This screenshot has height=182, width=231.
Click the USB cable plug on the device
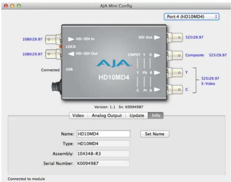pyautogui.click(x=57, y=87)
